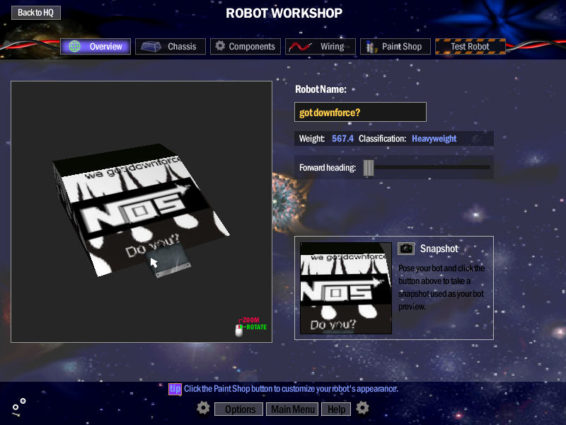Click the red wire icon
Viewport: 566px width, 425px height.
point(300,47)
